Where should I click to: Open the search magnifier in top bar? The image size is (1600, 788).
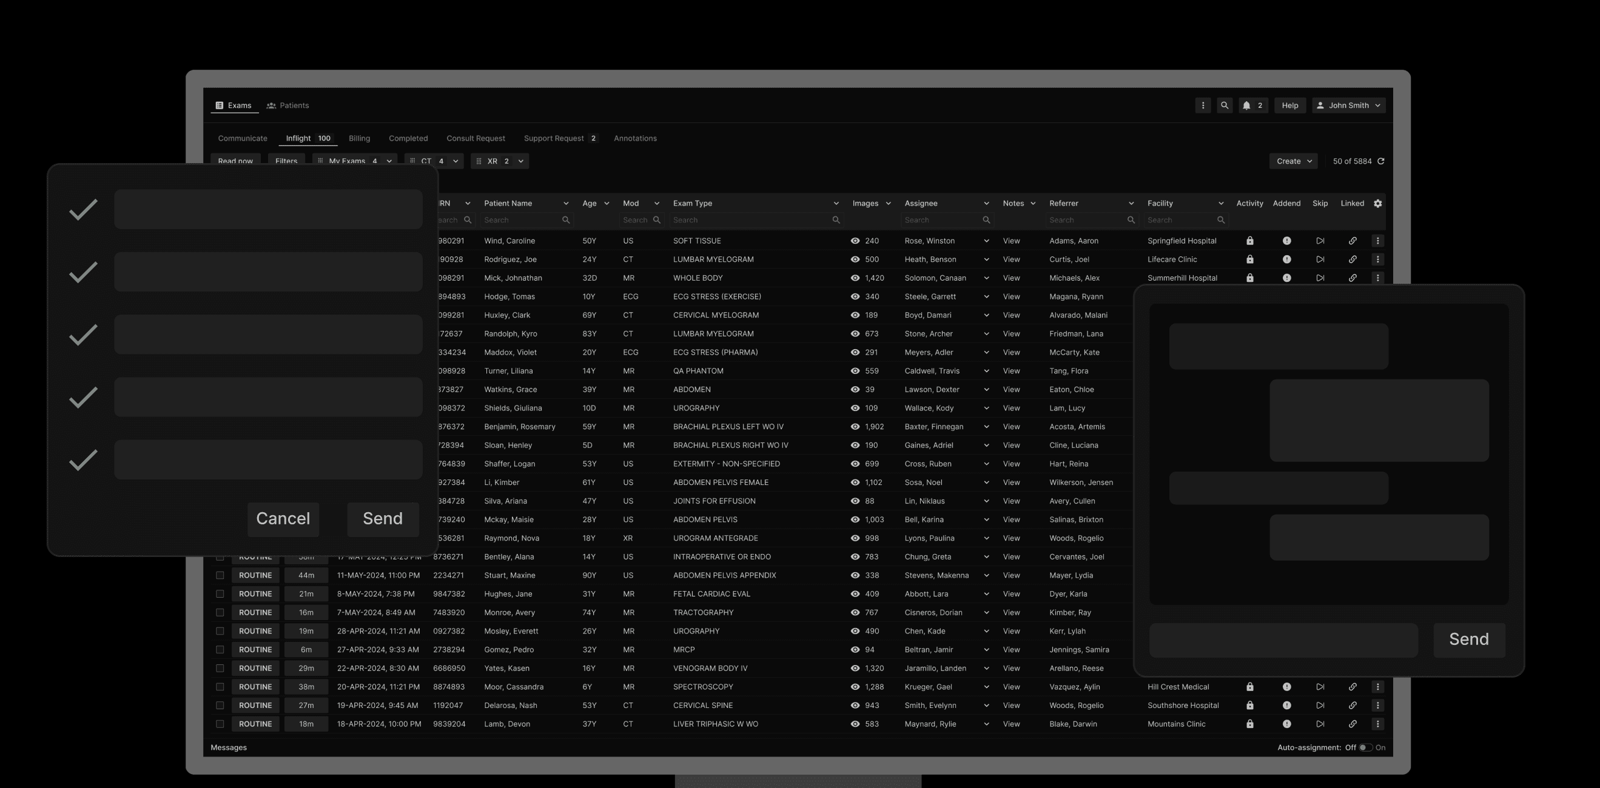click(x=1224, y=105)
